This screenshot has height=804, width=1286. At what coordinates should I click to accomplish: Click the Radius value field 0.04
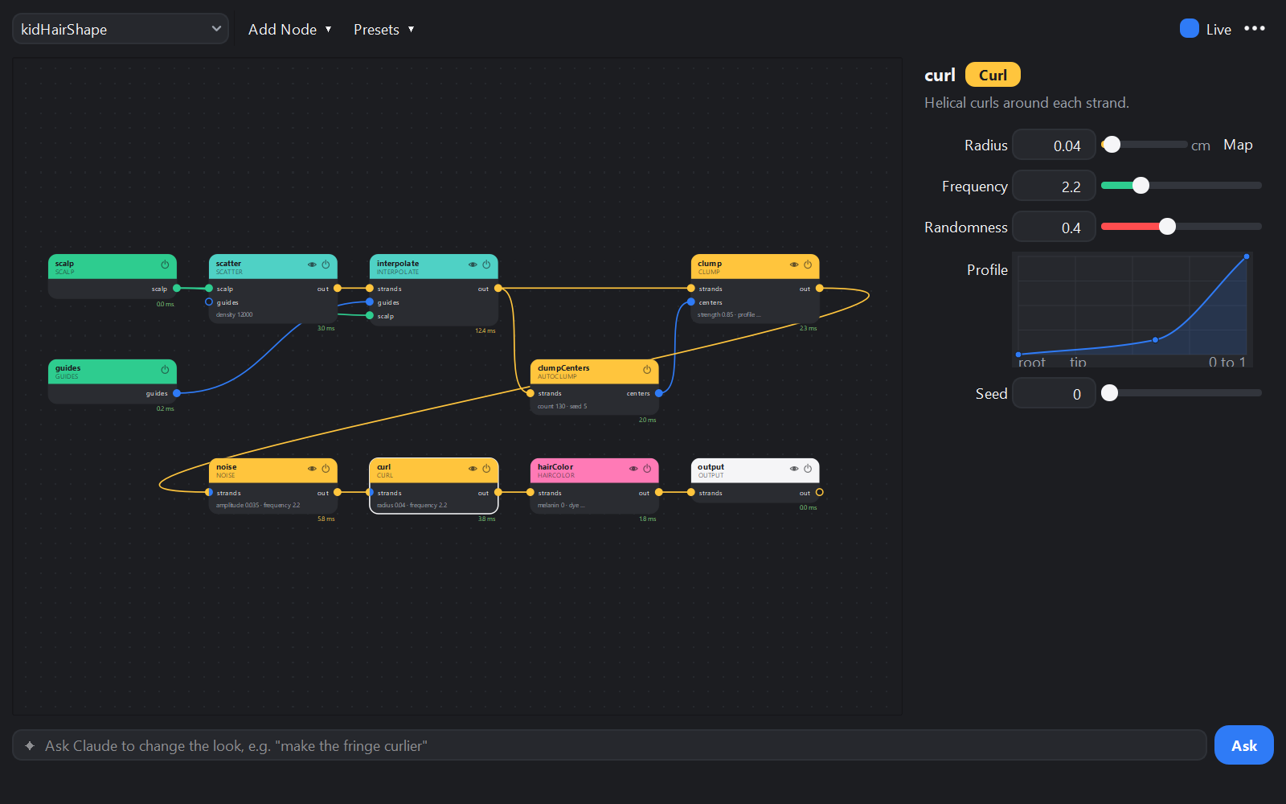[1054, 146]
